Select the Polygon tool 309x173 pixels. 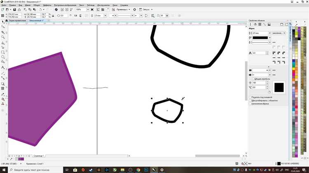(x=3, y=62)
